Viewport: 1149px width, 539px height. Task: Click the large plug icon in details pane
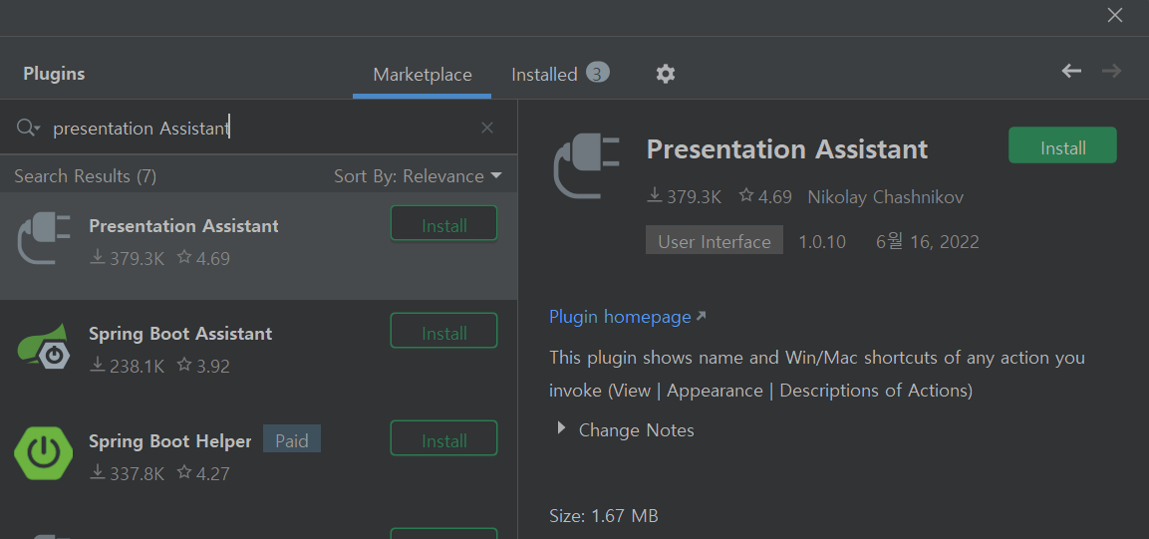point(587,165)
